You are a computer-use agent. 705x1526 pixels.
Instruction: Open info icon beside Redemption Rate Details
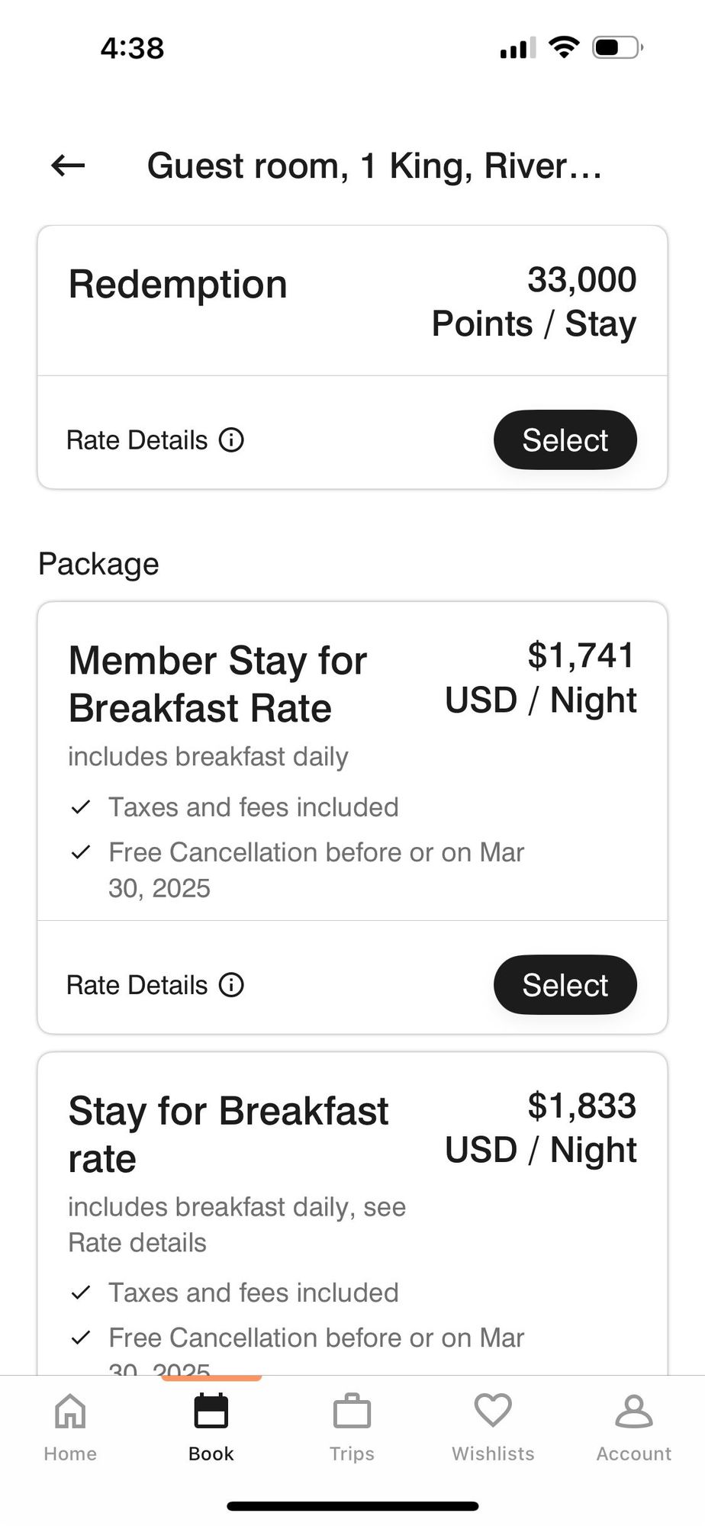point(231,440)
